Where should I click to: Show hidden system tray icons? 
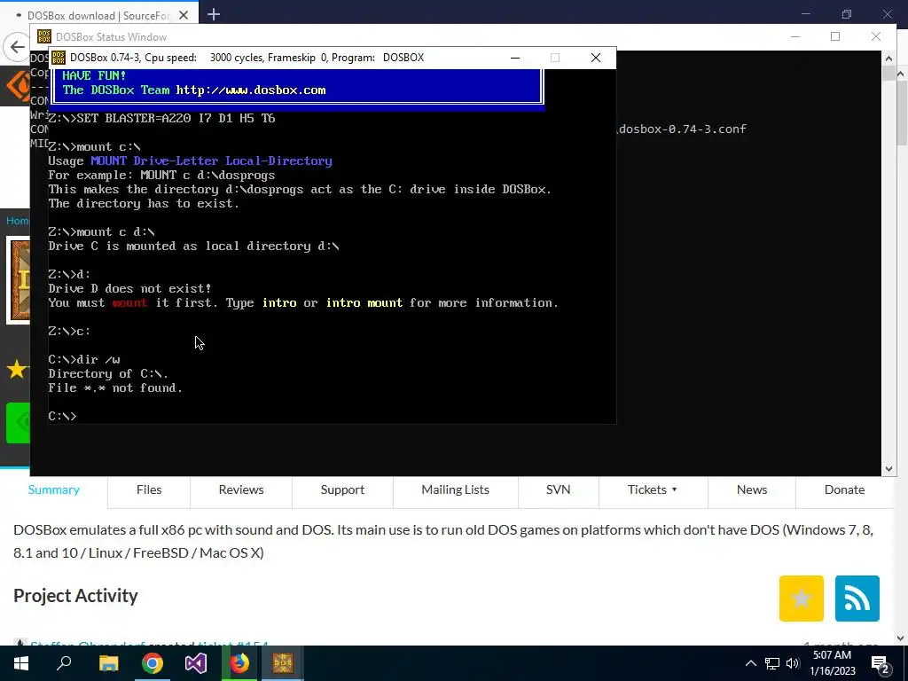(750, 663)
